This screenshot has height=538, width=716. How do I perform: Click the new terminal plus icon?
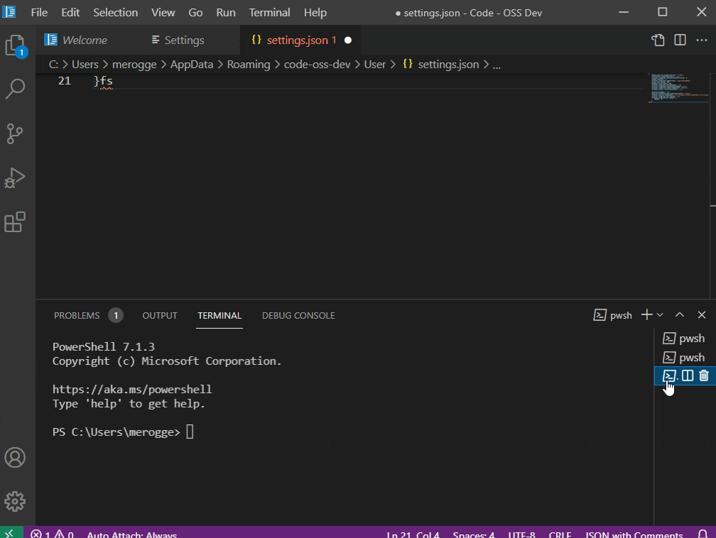point(646,315)
